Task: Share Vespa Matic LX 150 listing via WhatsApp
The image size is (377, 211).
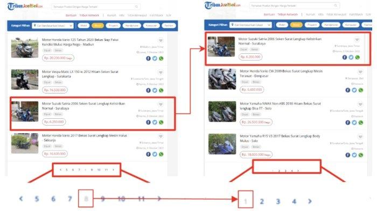Action: tap(161, 90)
